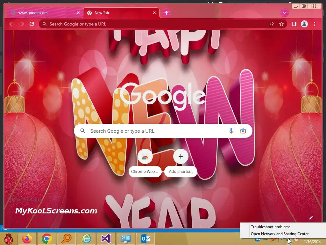Image resolution: width=326 pixels, height=245 pixels.
Task: Select the New Tab tab
Action: [121, 13]
